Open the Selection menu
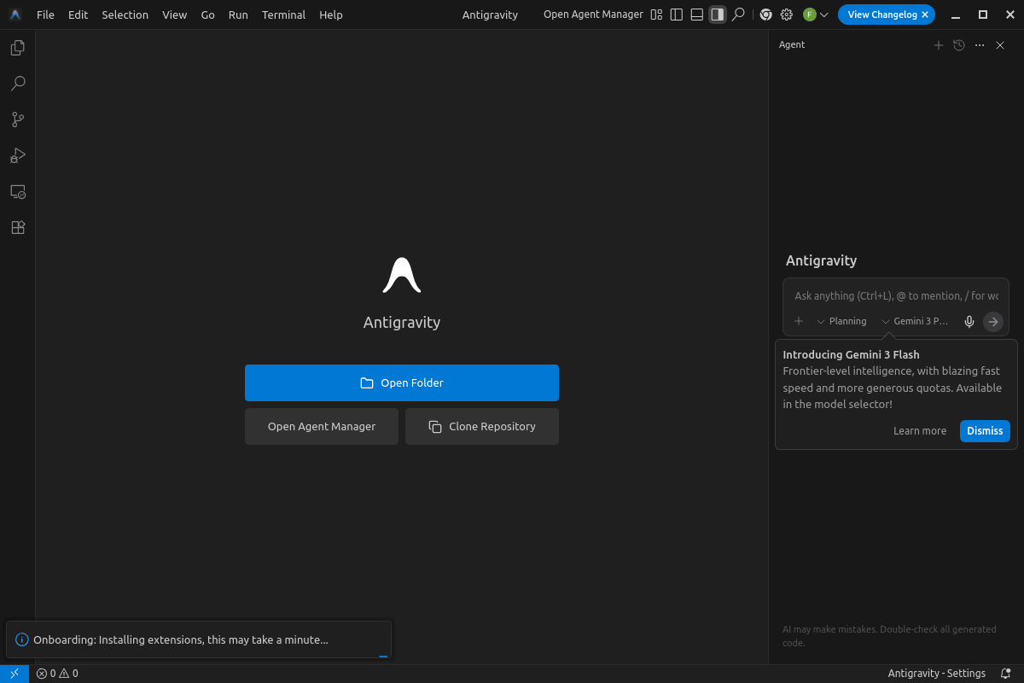Viewport: 1024px width, 683px height. point(125,15)
